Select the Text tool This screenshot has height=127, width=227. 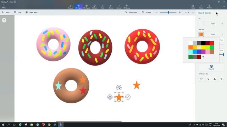point(103,6)
